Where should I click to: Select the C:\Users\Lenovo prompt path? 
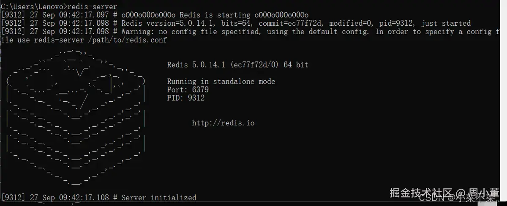click(32, 7)
